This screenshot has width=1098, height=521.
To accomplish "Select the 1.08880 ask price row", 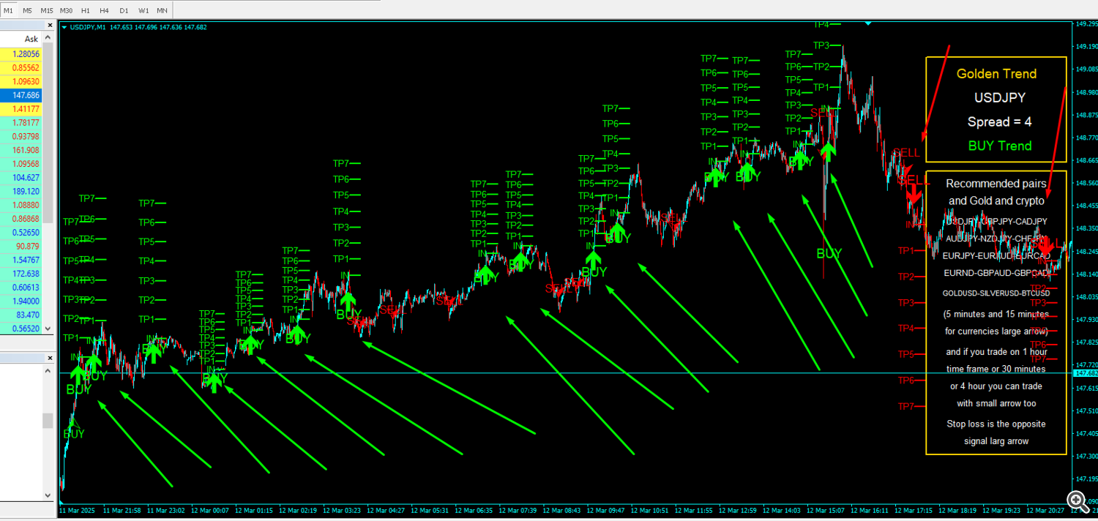I will [x=21, y=205].
